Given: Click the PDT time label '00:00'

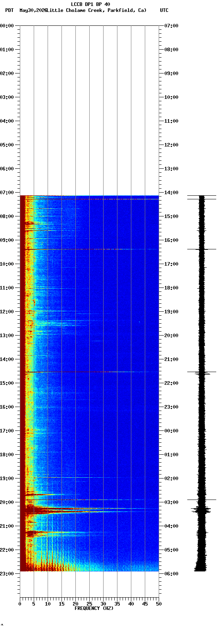Looking at the screenshot, I should tap(7, 26).
